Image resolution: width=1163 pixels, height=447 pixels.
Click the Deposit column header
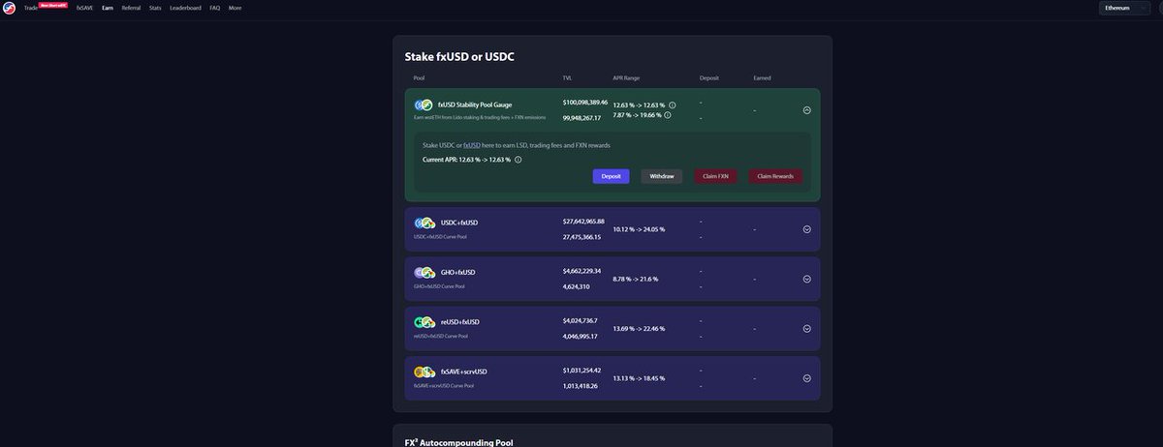pyautogui.click(x=709, y=77)
